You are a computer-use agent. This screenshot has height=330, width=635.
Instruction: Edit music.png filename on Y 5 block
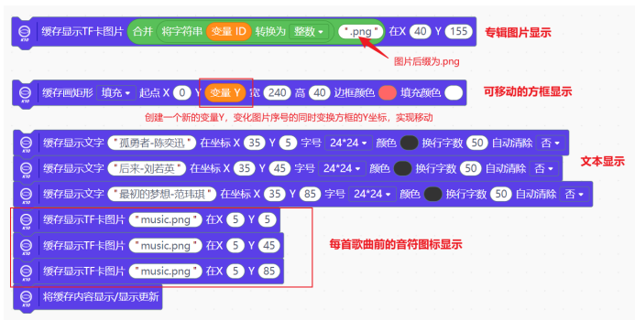pyautogui.click(x=166, y=219)
